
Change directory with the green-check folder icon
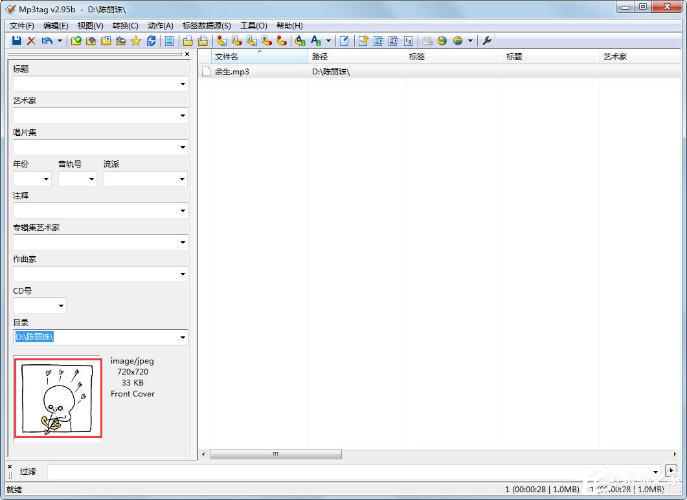click(x=76, y=41)
